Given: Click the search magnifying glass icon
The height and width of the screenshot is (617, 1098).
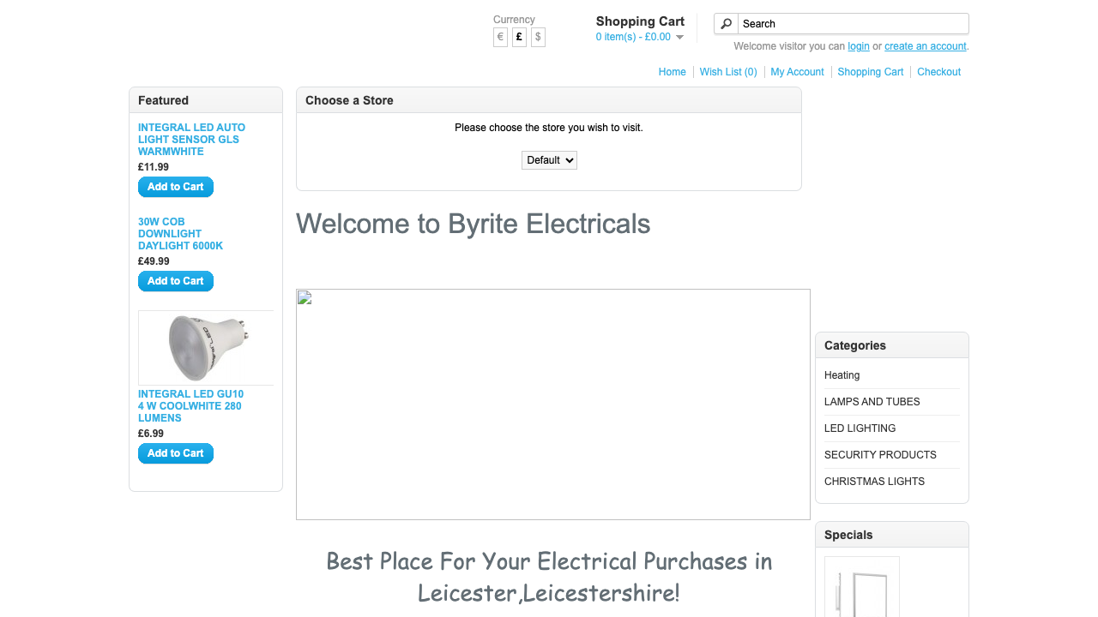Looking at the screenshot, I should click(726, 23).
